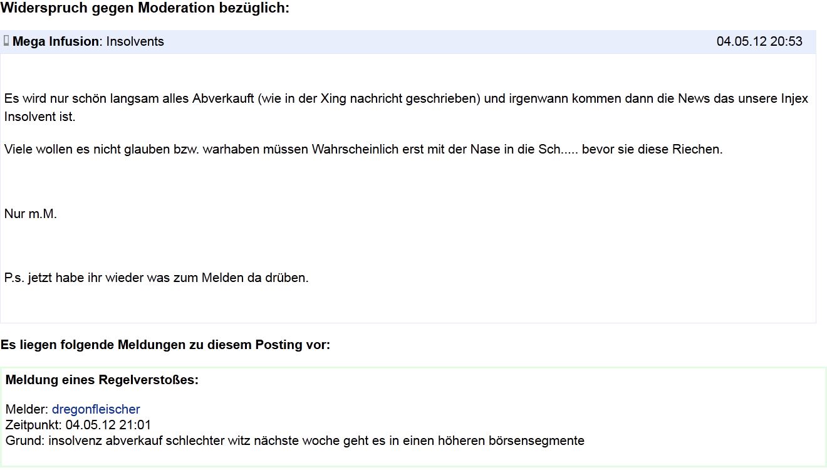Click the small mobile icon before Mega Infusion
The width and height of the screenshot is (827, 470).
coord(6,41)
